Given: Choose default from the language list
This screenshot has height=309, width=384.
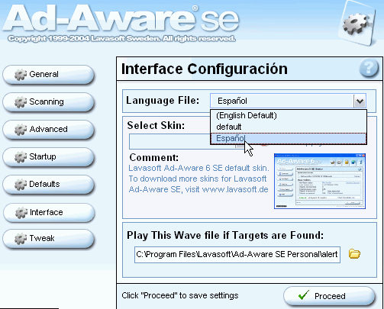Looking at the screenshot, I should tap(289, 127).
